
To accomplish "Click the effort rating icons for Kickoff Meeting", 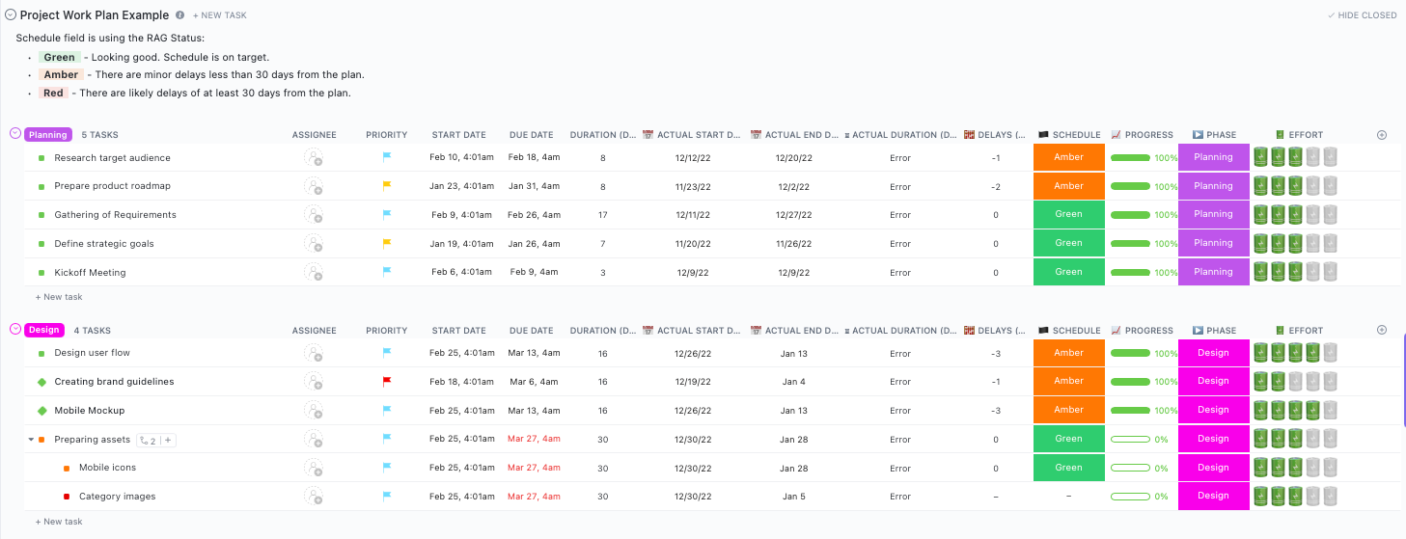I will pos(1295,272).
